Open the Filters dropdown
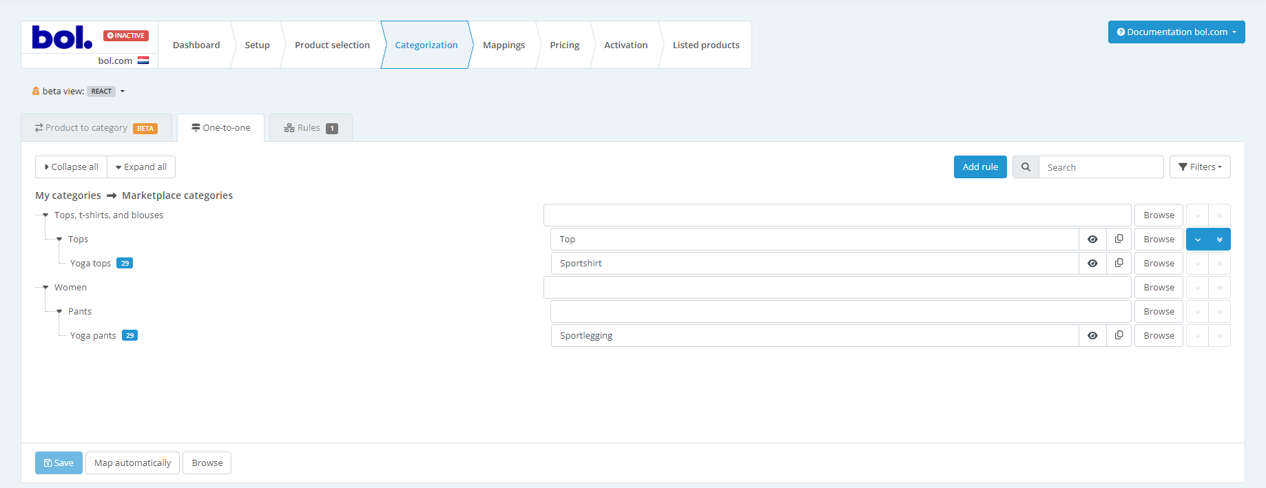 coord(1200,167)
